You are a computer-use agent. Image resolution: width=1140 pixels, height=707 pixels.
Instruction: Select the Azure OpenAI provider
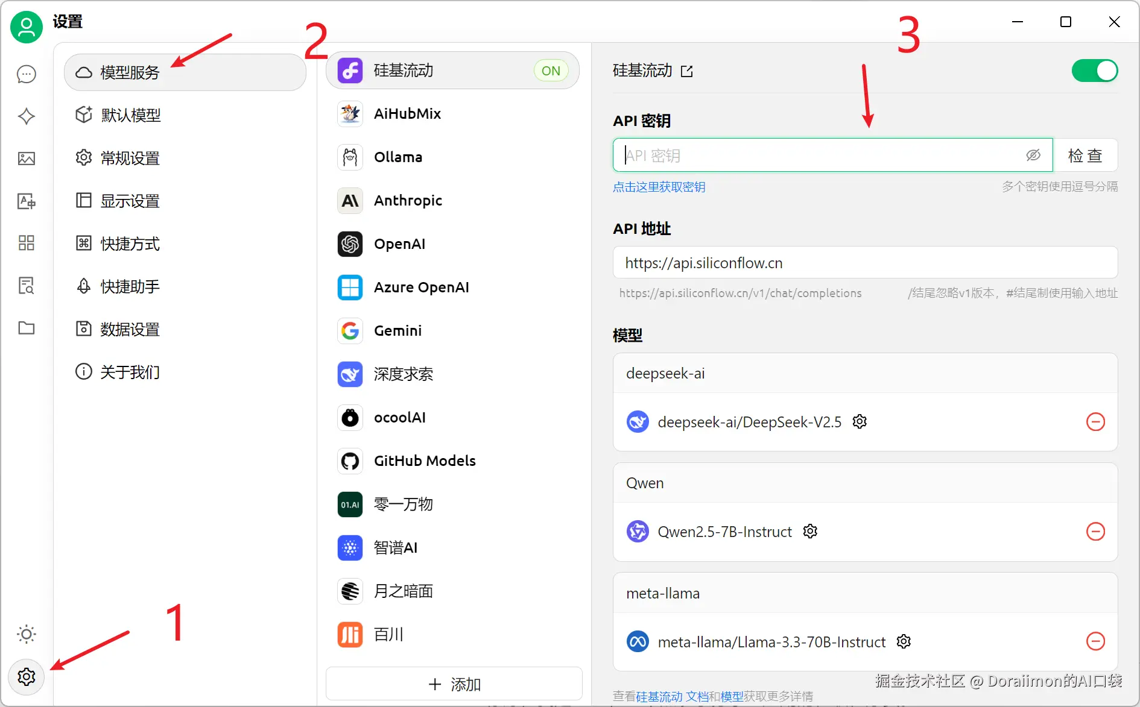point(452,288)
